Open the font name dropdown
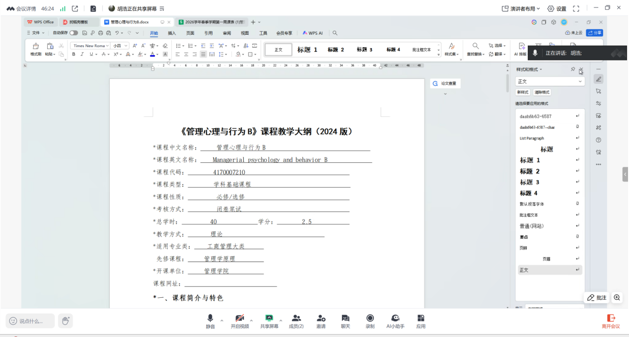 pyautogui.click(x=108, y=46)
